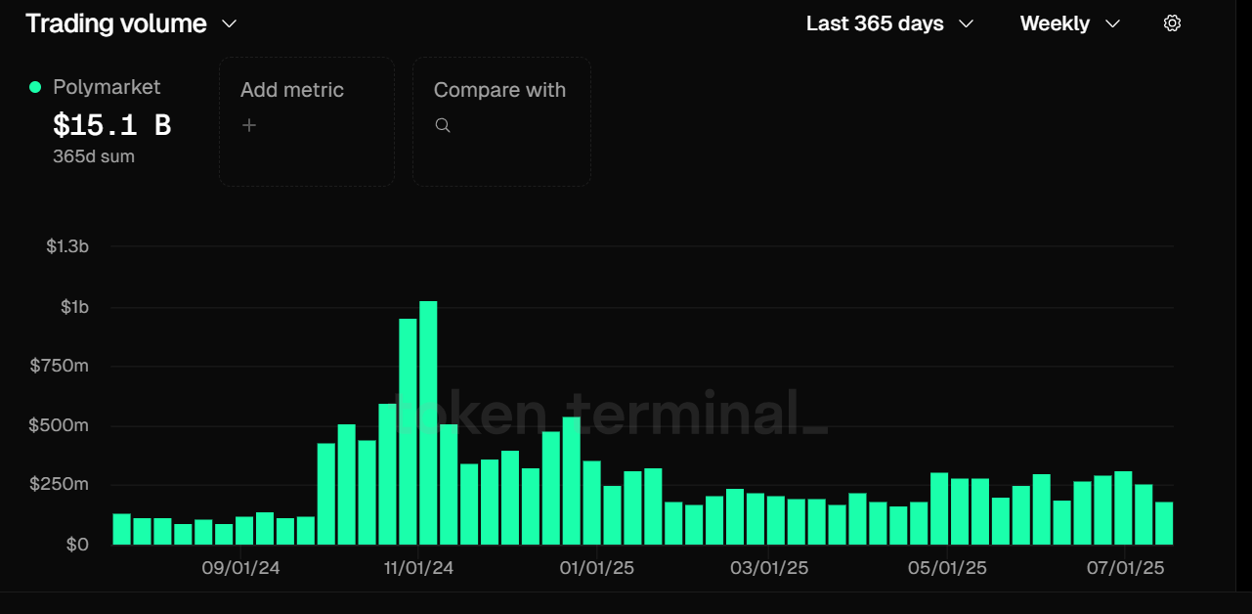This screenshot has height=614, width=1252.
Task: Click the 11/01/24 x-axis date label
Action: coord(418,568)
